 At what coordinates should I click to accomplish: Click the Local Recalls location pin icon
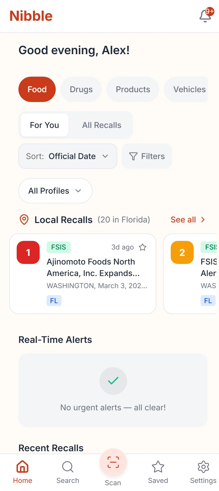(x=24, y=220)
